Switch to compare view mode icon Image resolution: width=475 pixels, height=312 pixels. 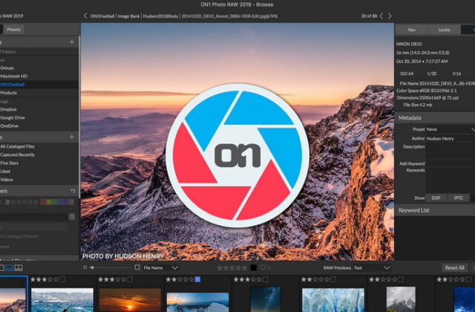pyautogui.click(x=19, y=267)
